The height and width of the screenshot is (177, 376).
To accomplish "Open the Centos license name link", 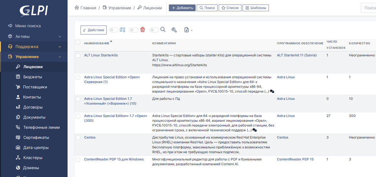I will [90, 137].
